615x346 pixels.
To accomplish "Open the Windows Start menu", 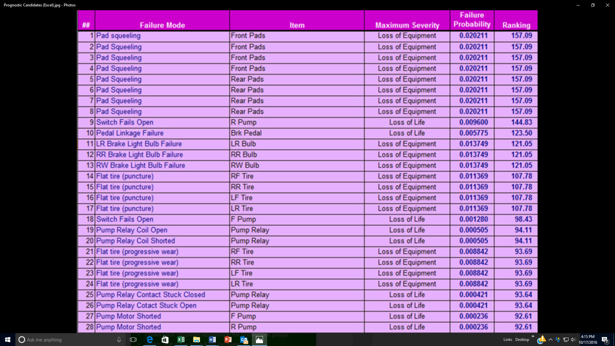I will [x=8, y=340].
